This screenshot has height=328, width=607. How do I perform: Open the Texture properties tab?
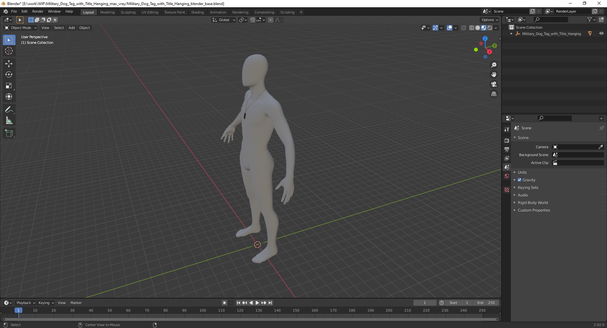pos(507,190)
